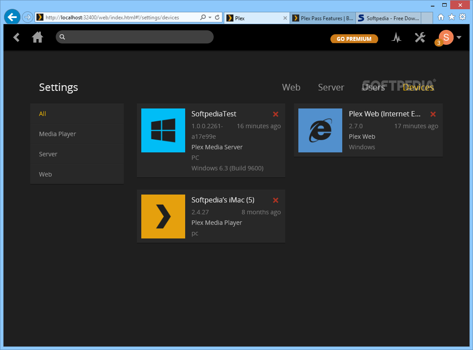This screenshot has height=350, width=473.
Task: Click the Windows logo device thumbnail
Action: (163, 130)
